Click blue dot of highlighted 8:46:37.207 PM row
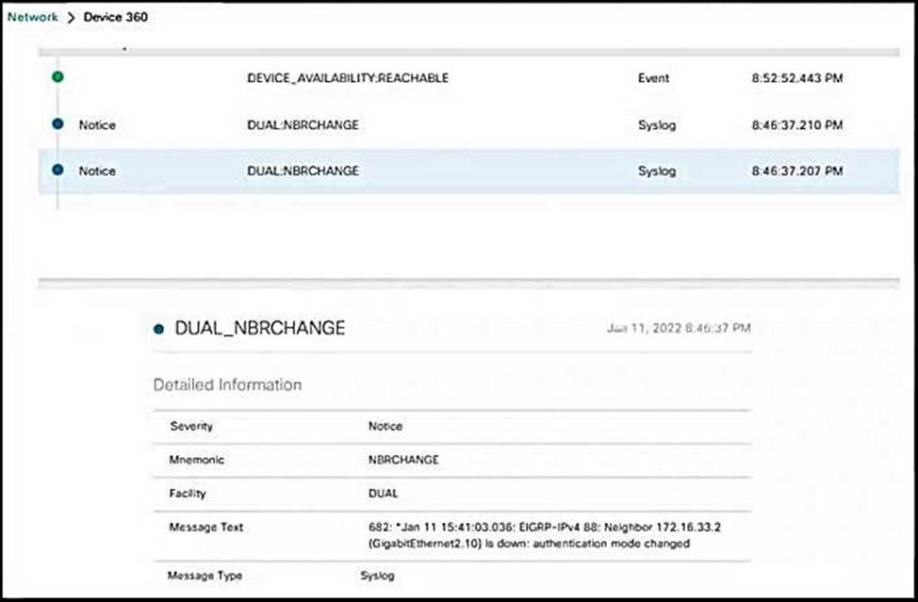The height and width of the screenshot is (602, 918). (x=57, y=171)
